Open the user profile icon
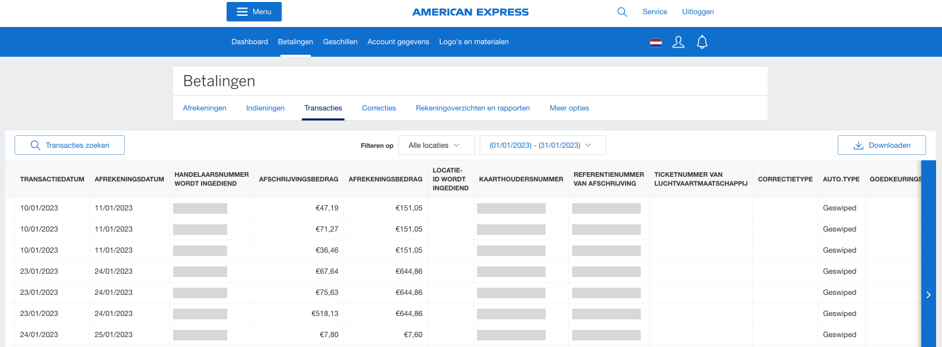The width and height of the screenshot is (942, 347). pos(678,42)
